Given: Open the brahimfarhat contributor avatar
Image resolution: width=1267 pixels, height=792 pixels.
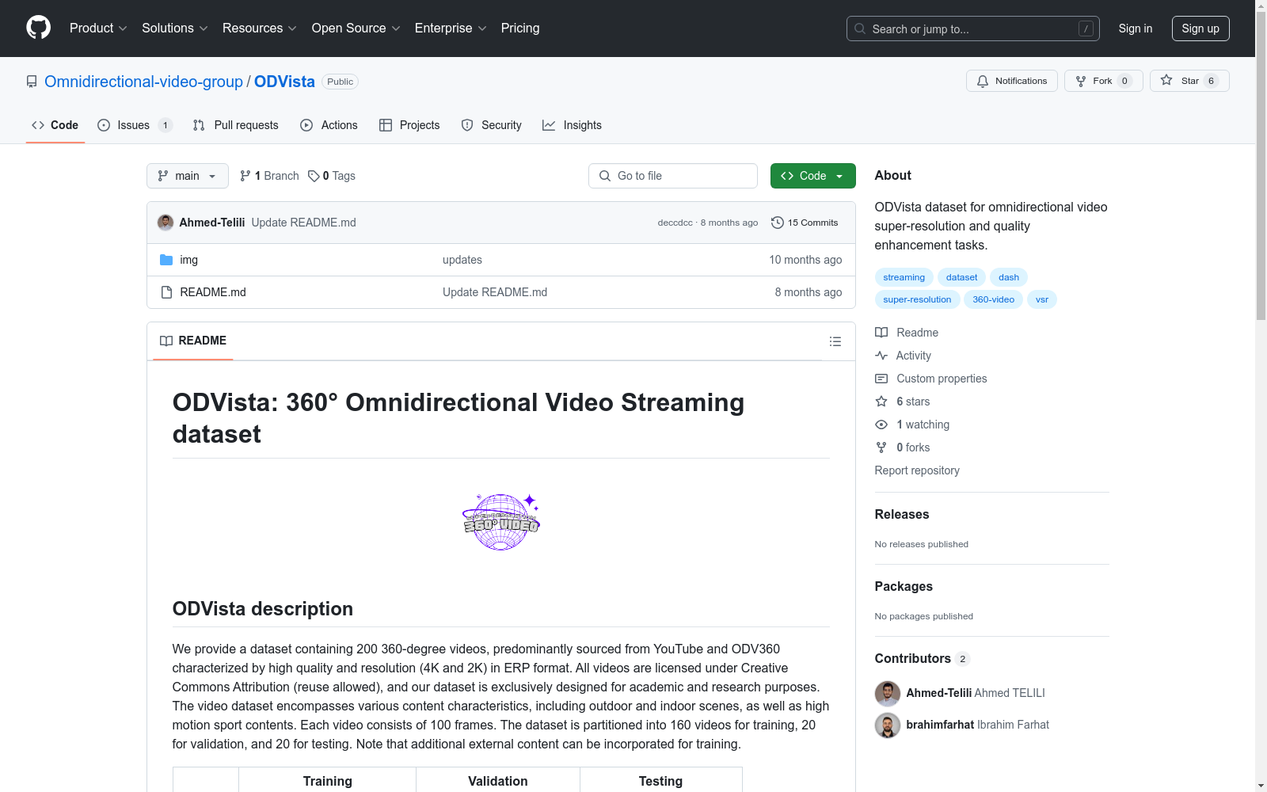Looking at the screenshot, I should 888,725.
